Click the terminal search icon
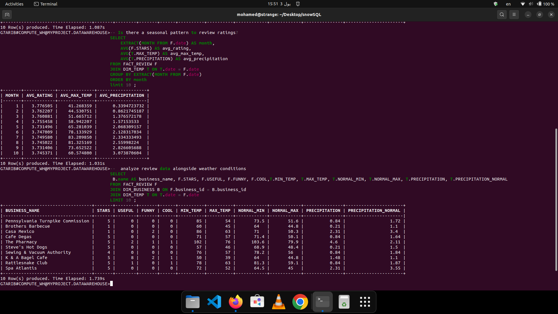The height and width of the screenshot is (314, 558). [x=502, y=15]
